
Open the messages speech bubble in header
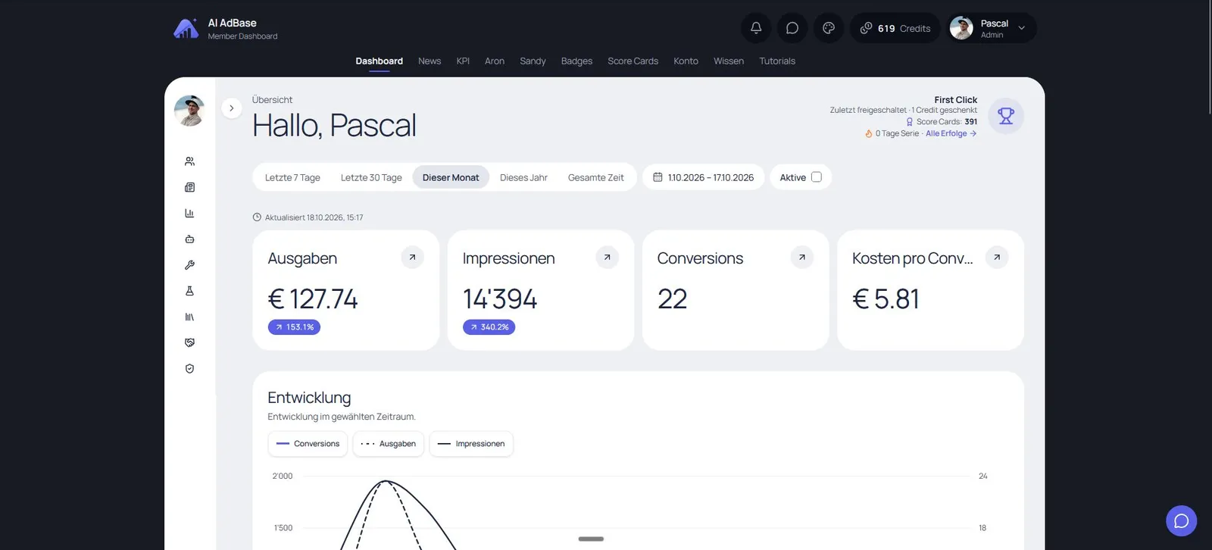click(792, 28)
